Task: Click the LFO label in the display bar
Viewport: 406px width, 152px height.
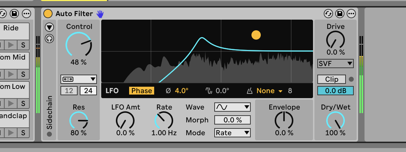Action: click(112, 91)
